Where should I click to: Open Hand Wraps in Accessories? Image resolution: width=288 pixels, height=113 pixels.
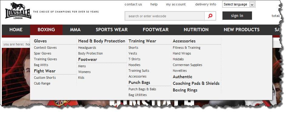click(x=182, y=53)
